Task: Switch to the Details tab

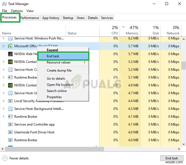Action: click(93, 18)
